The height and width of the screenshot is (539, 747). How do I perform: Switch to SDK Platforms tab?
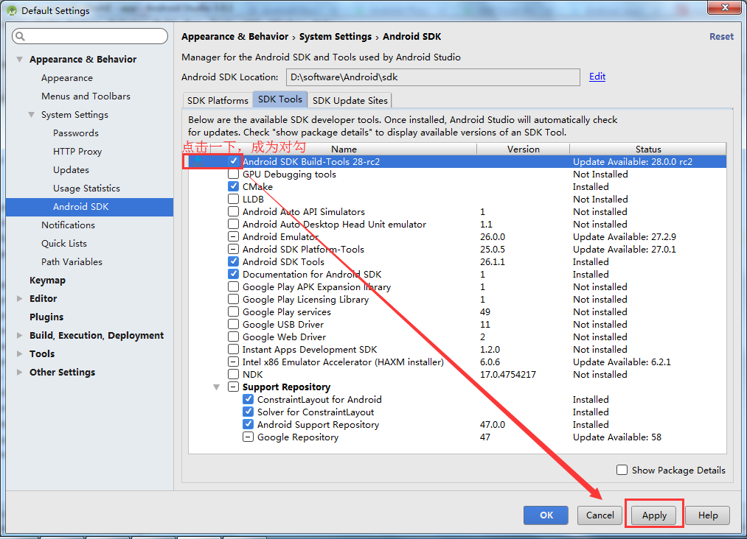click(x=218, y=100)
